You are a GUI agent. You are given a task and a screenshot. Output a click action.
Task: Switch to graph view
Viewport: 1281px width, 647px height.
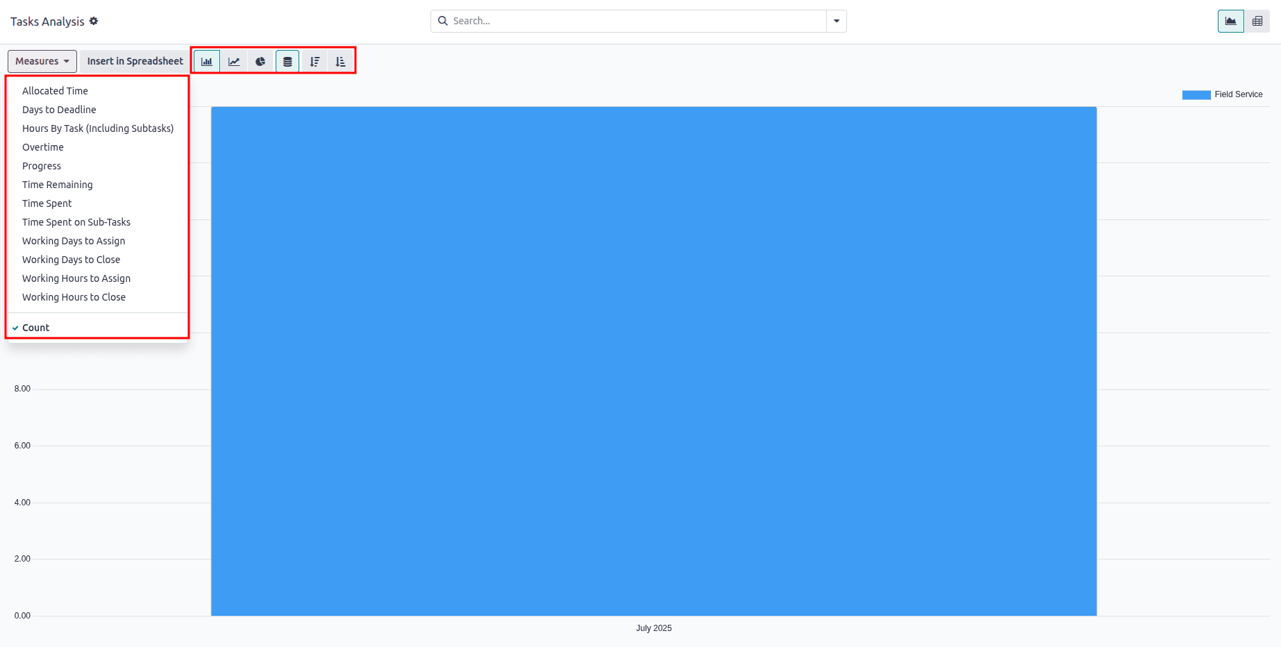point(1230,21)
